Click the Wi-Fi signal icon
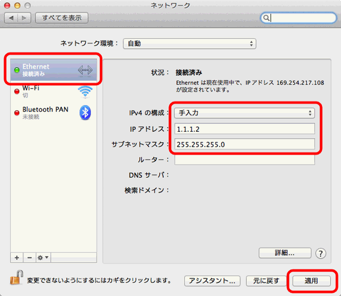341x296 pixels. click(x=85, y=91)
